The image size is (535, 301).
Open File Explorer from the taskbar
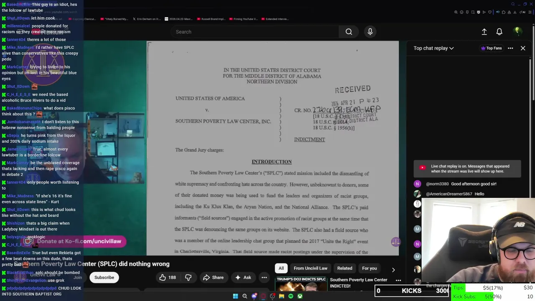(282, 296)
